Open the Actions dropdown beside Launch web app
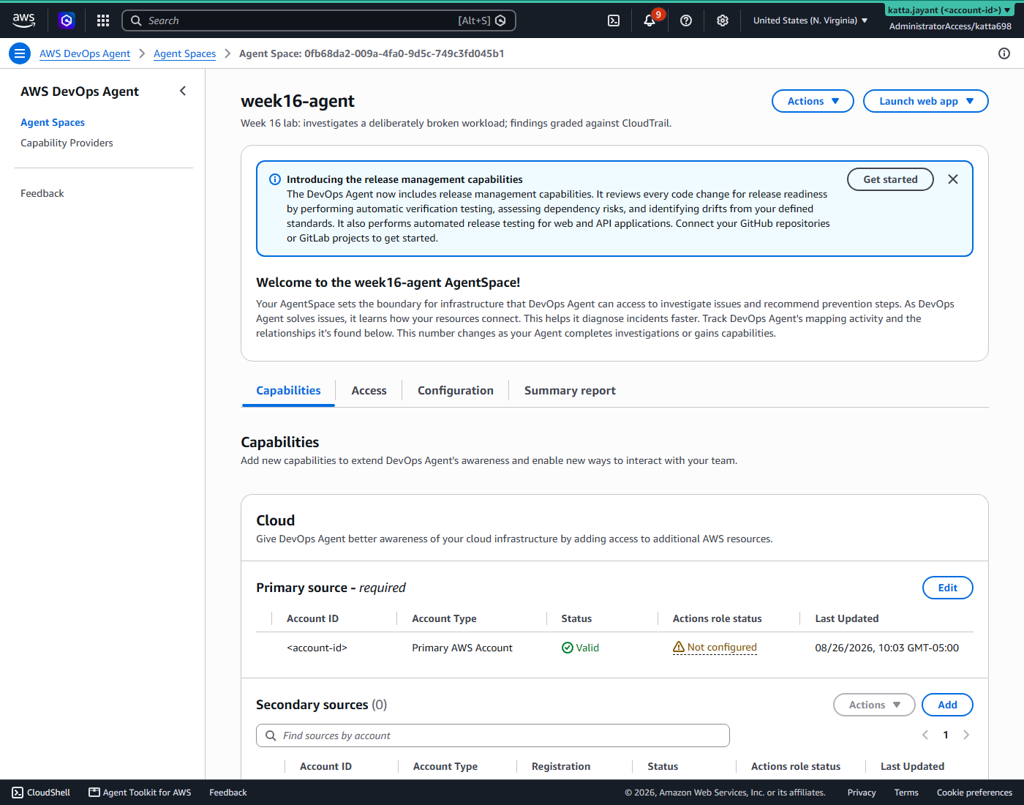1024x805 pixels. tap(813, 101)
